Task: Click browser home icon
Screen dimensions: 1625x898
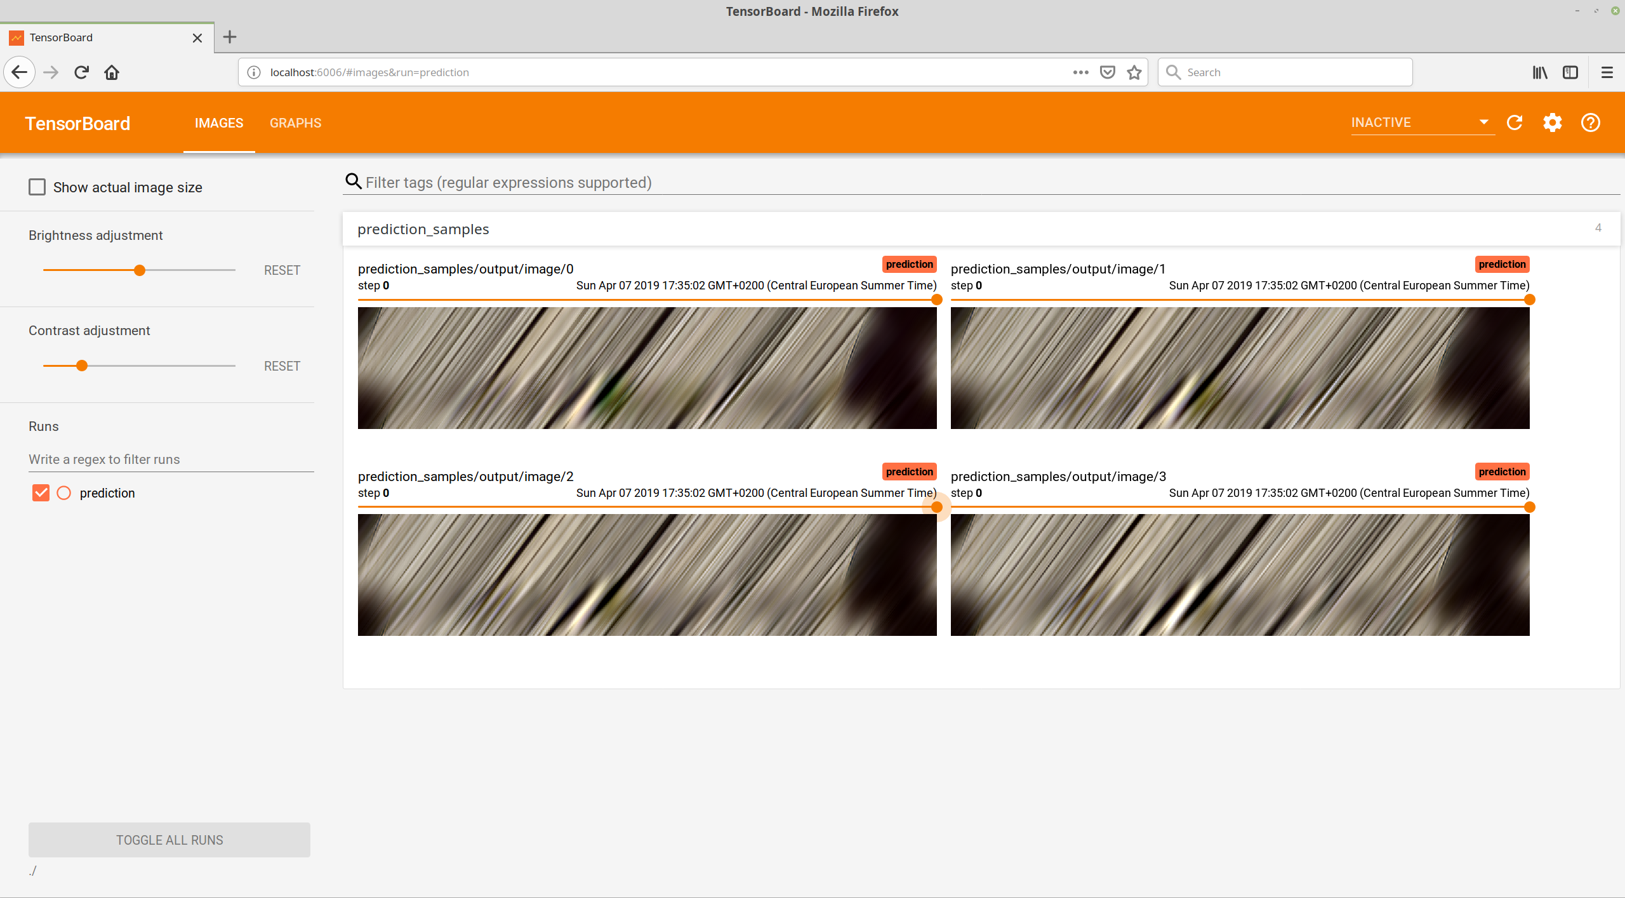Action: coord(112,72)
